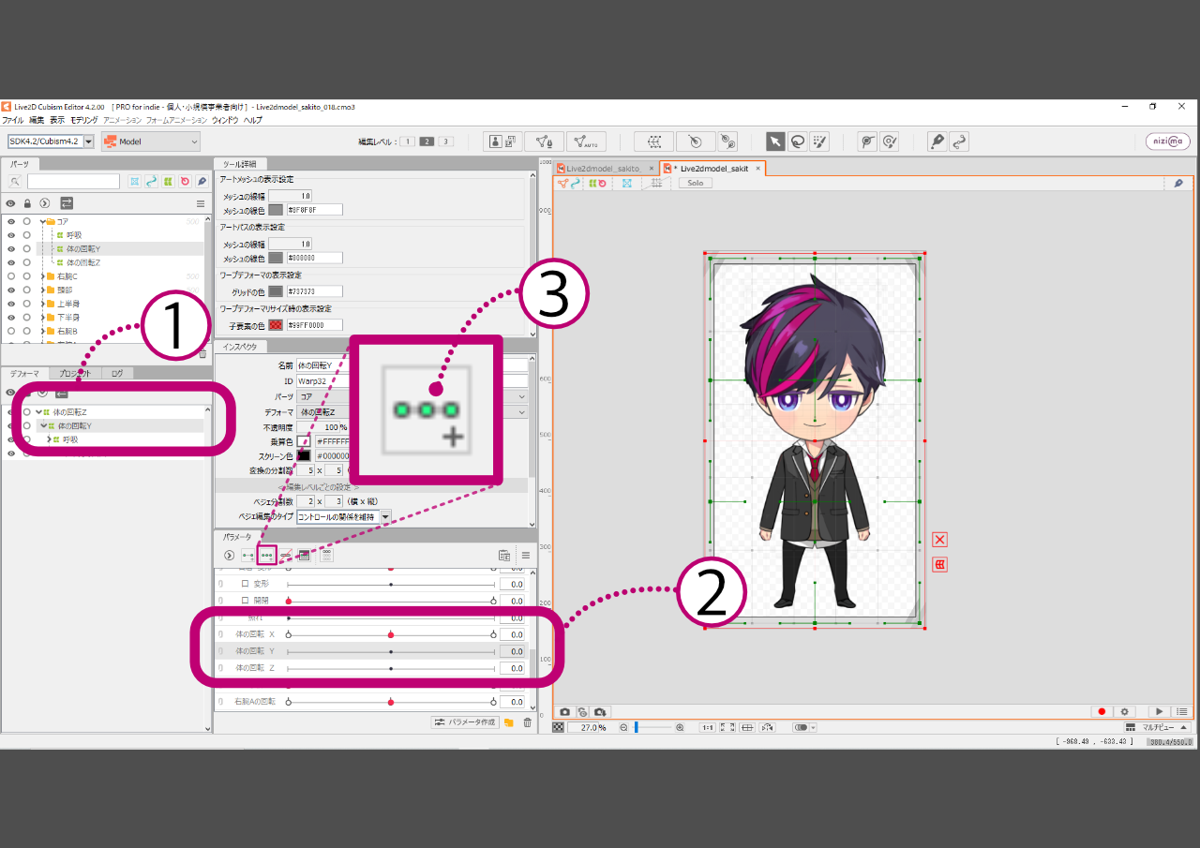This screenshot has width=1200, height=848.
Task: Click the red record button
Action: click(1102, 712)
